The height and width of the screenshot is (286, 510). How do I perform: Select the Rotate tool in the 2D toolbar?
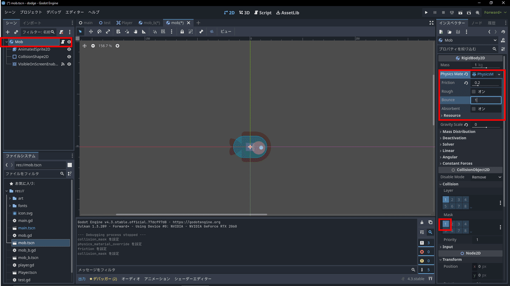99,31
